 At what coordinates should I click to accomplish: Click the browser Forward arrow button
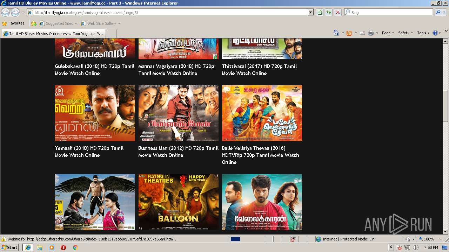tap(15, 13)
